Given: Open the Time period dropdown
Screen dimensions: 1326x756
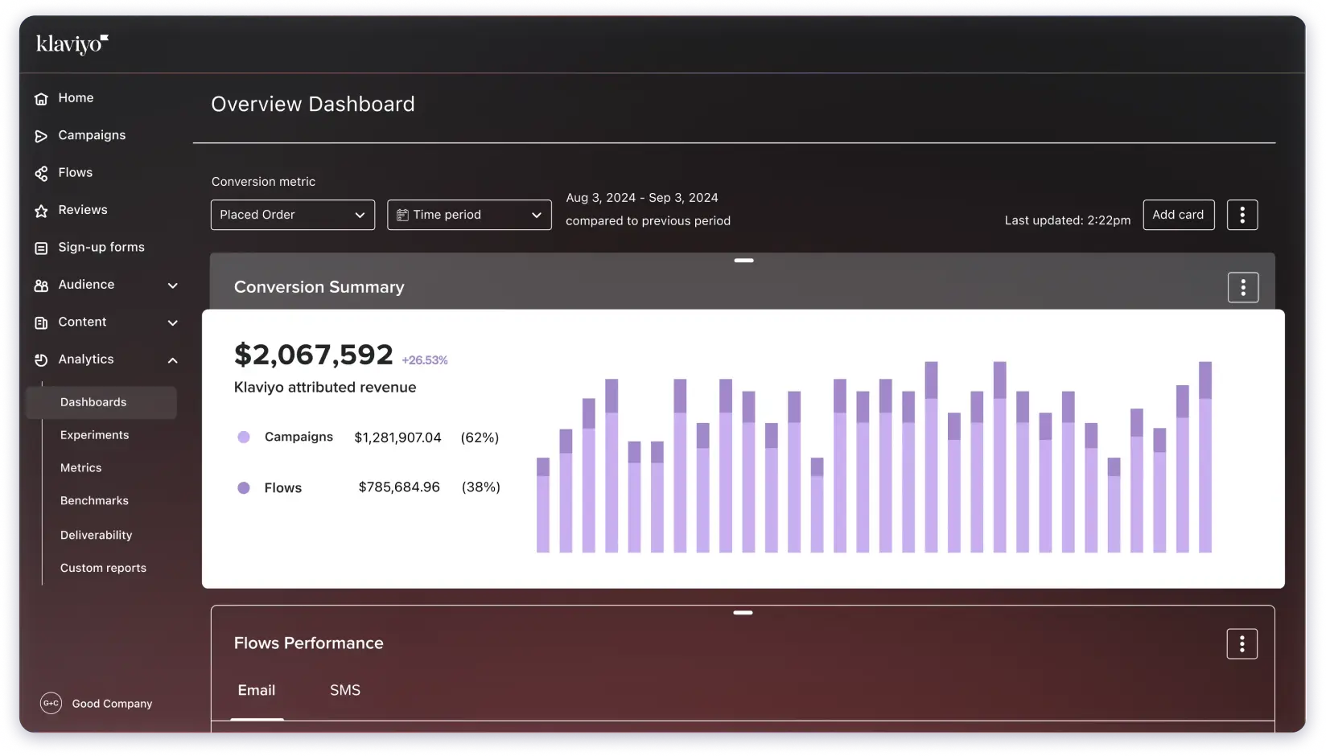Looking at the screenshot, I should [x=469, y=215].
